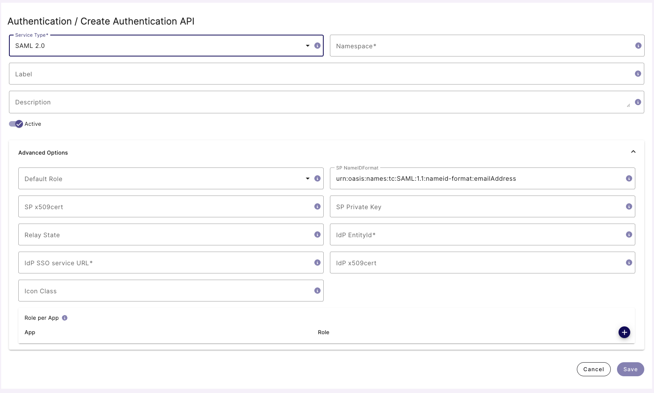The width and height of the screenshot is (654, 393).
Task: Click the Cancel button
Action: click(593, 369)
